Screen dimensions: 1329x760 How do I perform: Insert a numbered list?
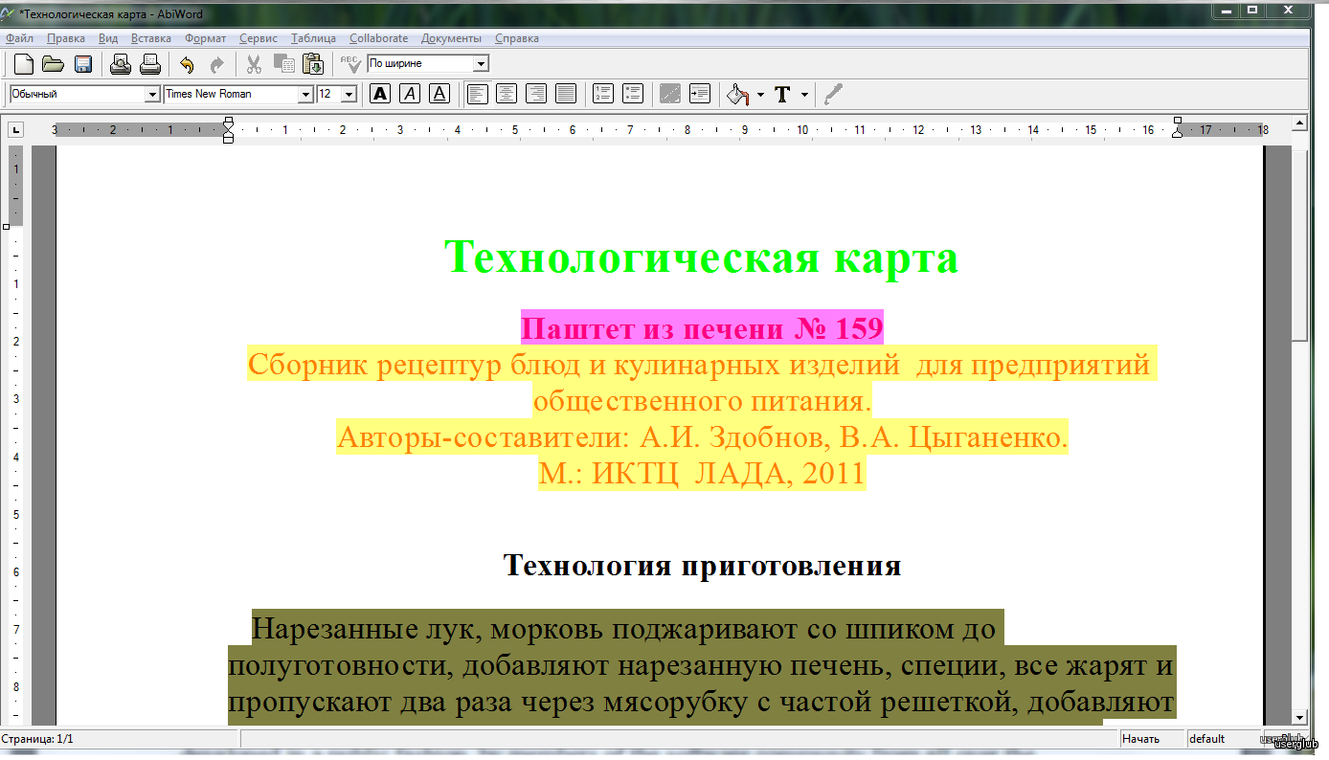(602, 94)
